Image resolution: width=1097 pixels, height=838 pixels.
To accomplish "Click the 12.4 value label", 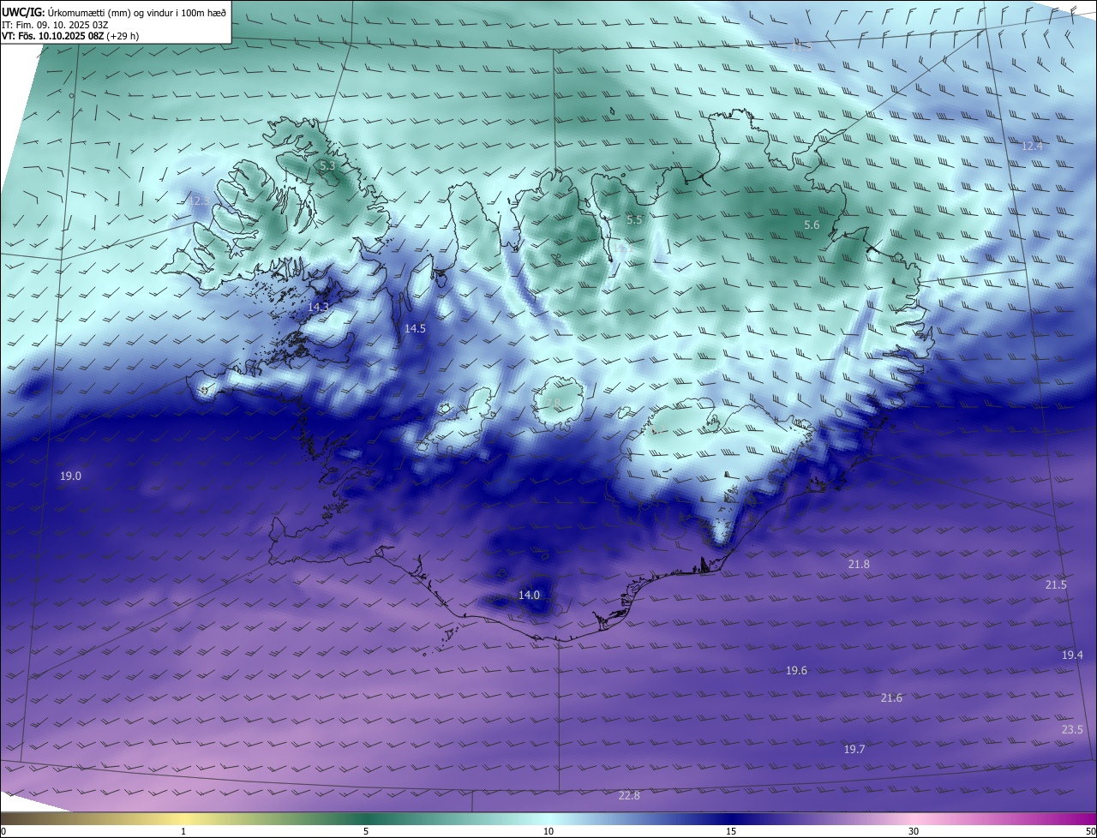I will tap(1032, 146).
